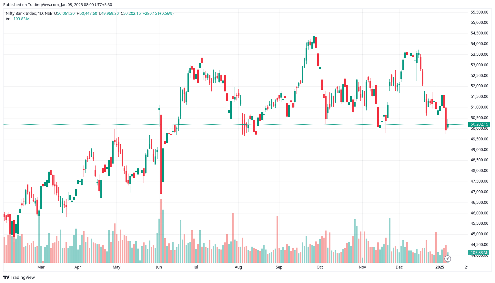
Task: Click the 51,500.00 price axis label
Action: (480, 97)
